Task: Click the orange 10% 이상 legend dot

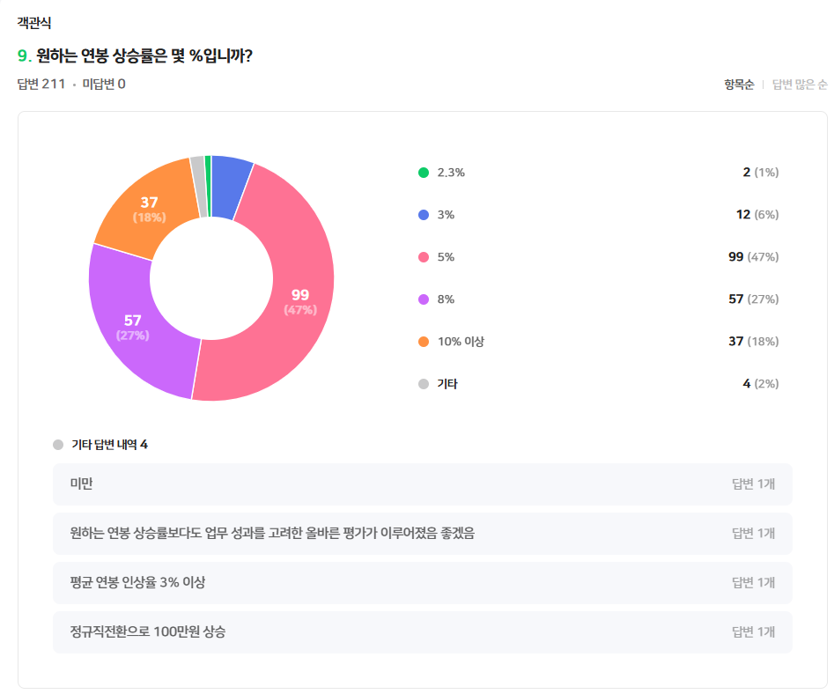Action: (x=424, y=342)
